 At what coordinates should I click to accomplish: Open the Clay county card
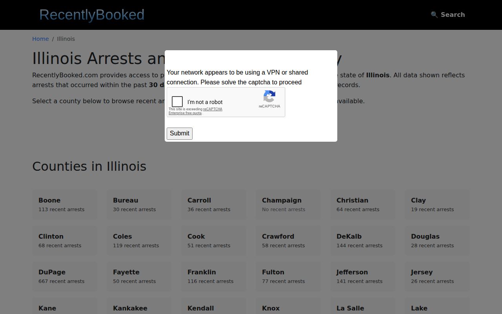(x=437, y=204)
